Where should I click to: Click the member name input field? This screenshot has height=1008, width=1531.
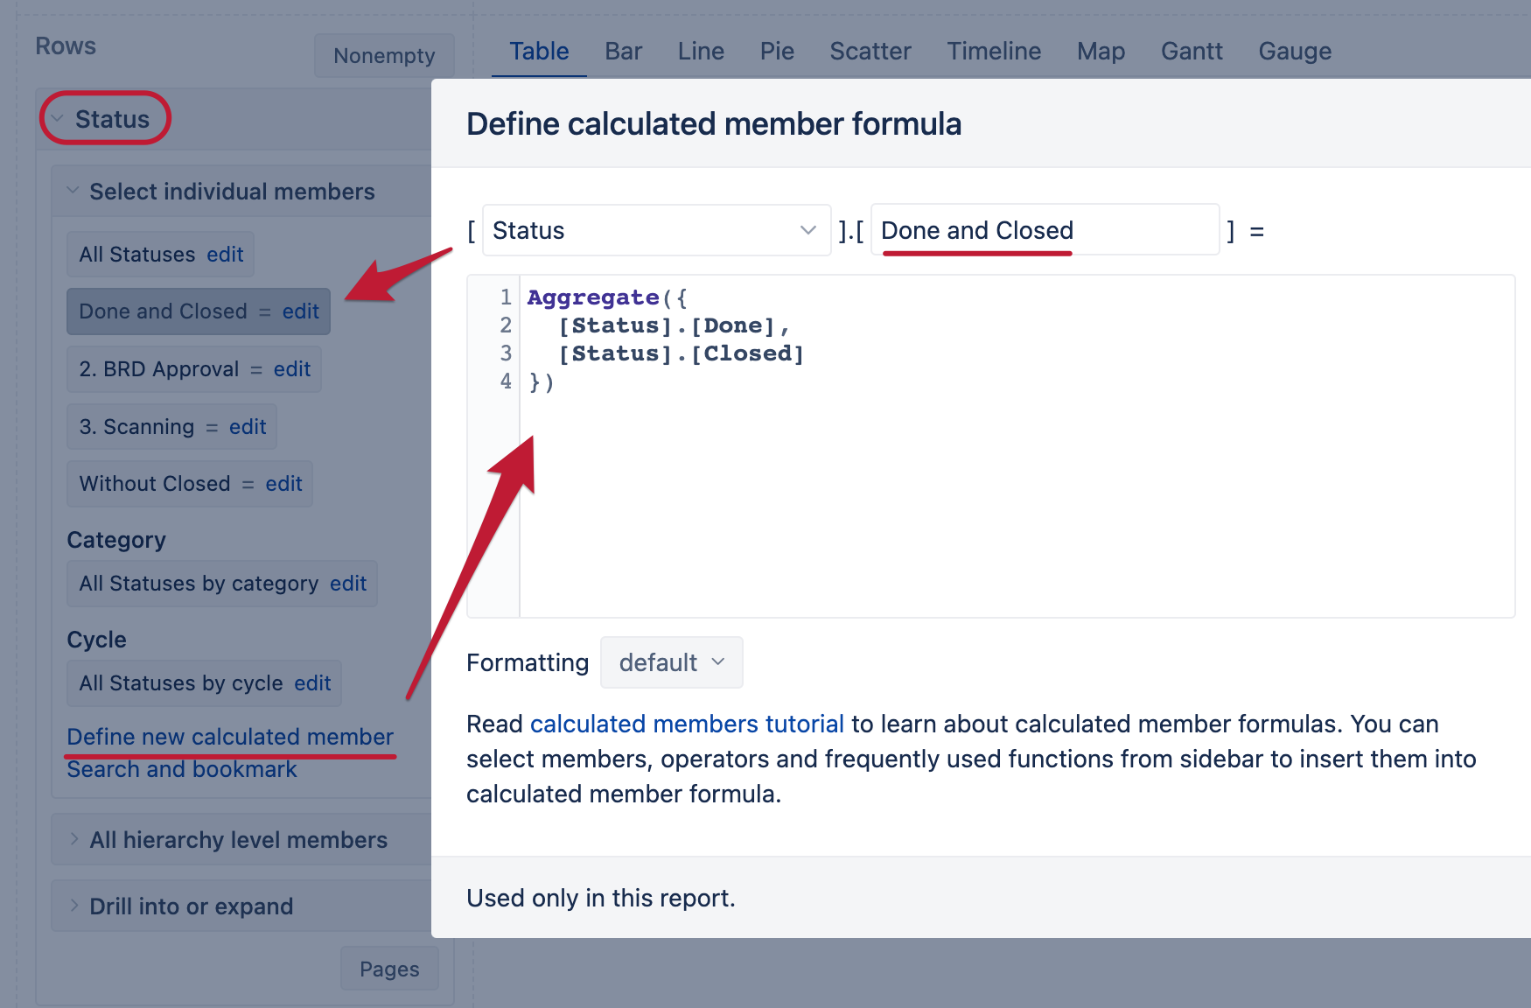pyautogui.click(x=1045, y=230)
